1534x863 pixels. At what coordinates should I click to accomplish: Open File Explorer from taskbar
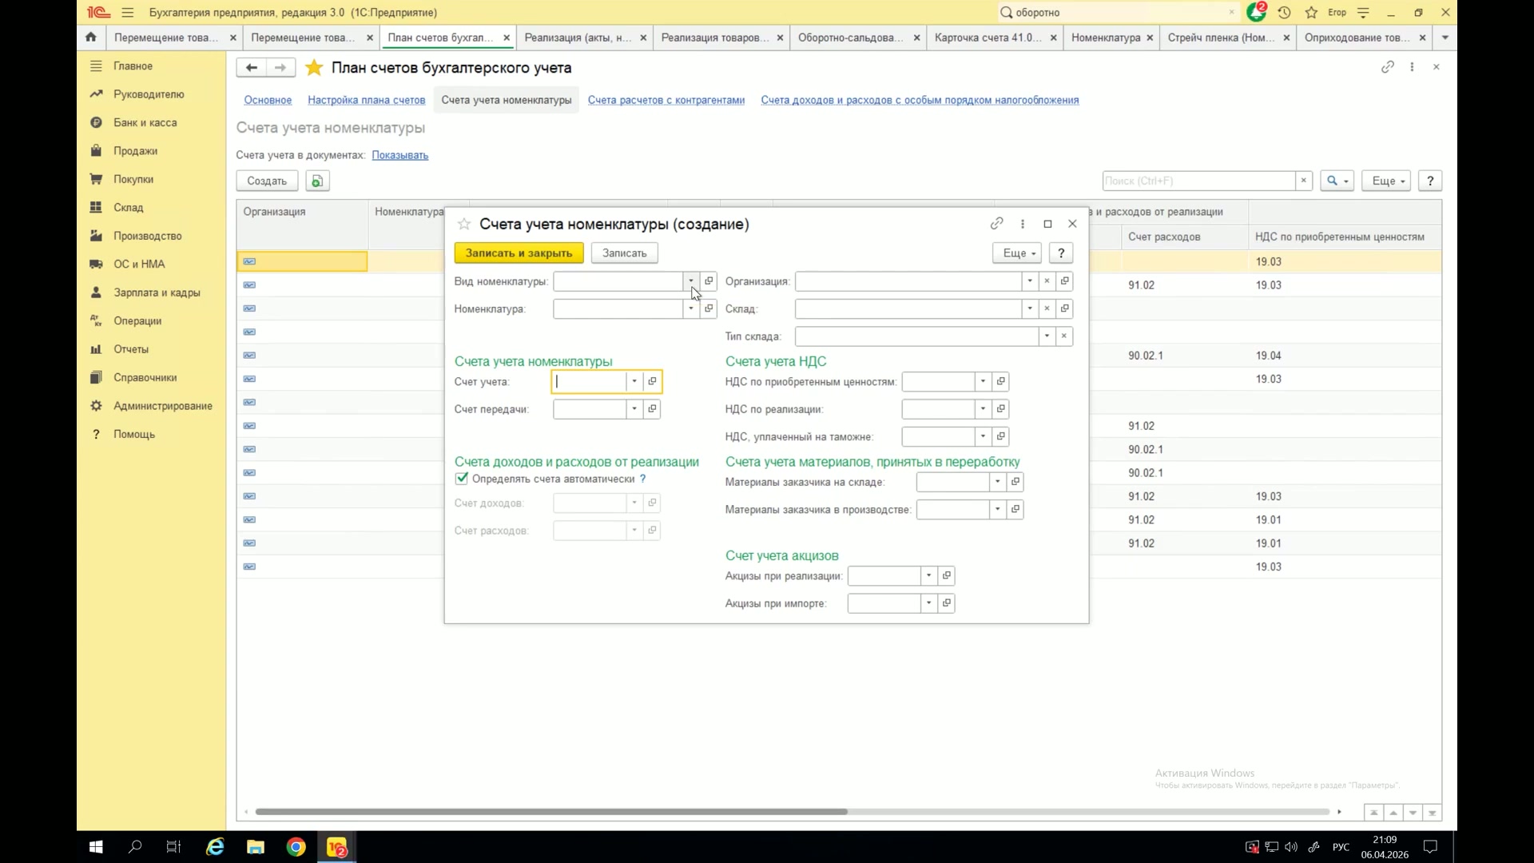tap(256, 847)
